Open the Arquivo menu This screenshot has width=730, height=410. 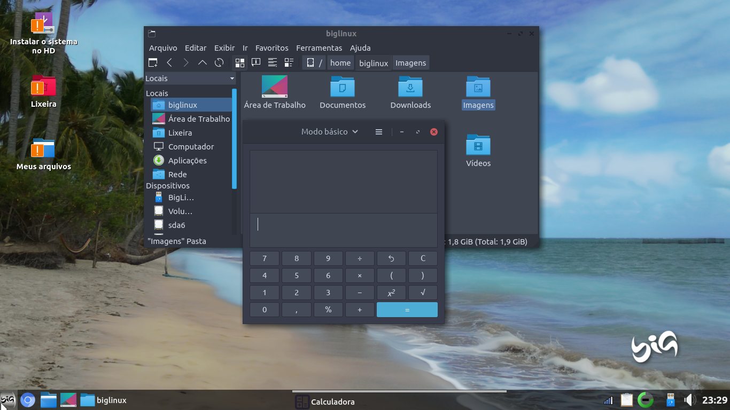tap(163, 48)
